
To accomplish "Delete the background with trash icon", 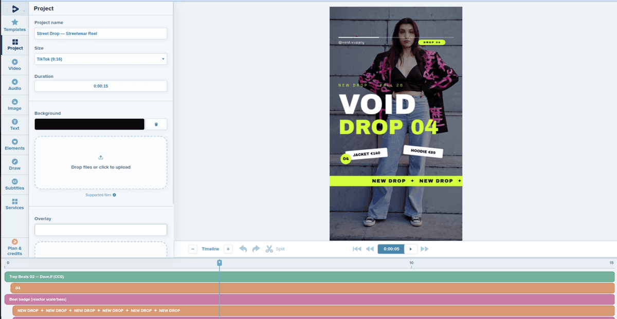I will [x=156, y=124].
